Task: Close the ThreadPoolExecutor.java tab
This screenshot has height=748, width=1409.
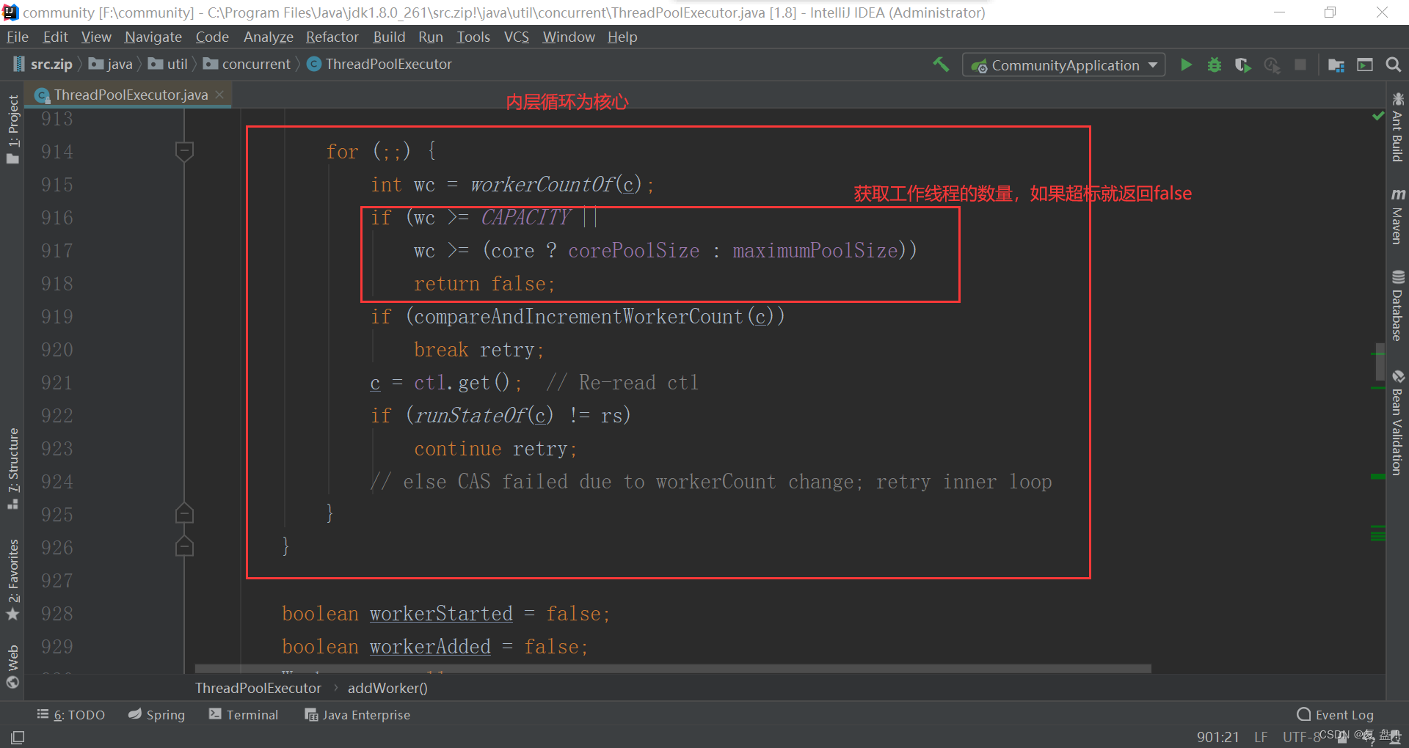Action: [x=219, y=95]
